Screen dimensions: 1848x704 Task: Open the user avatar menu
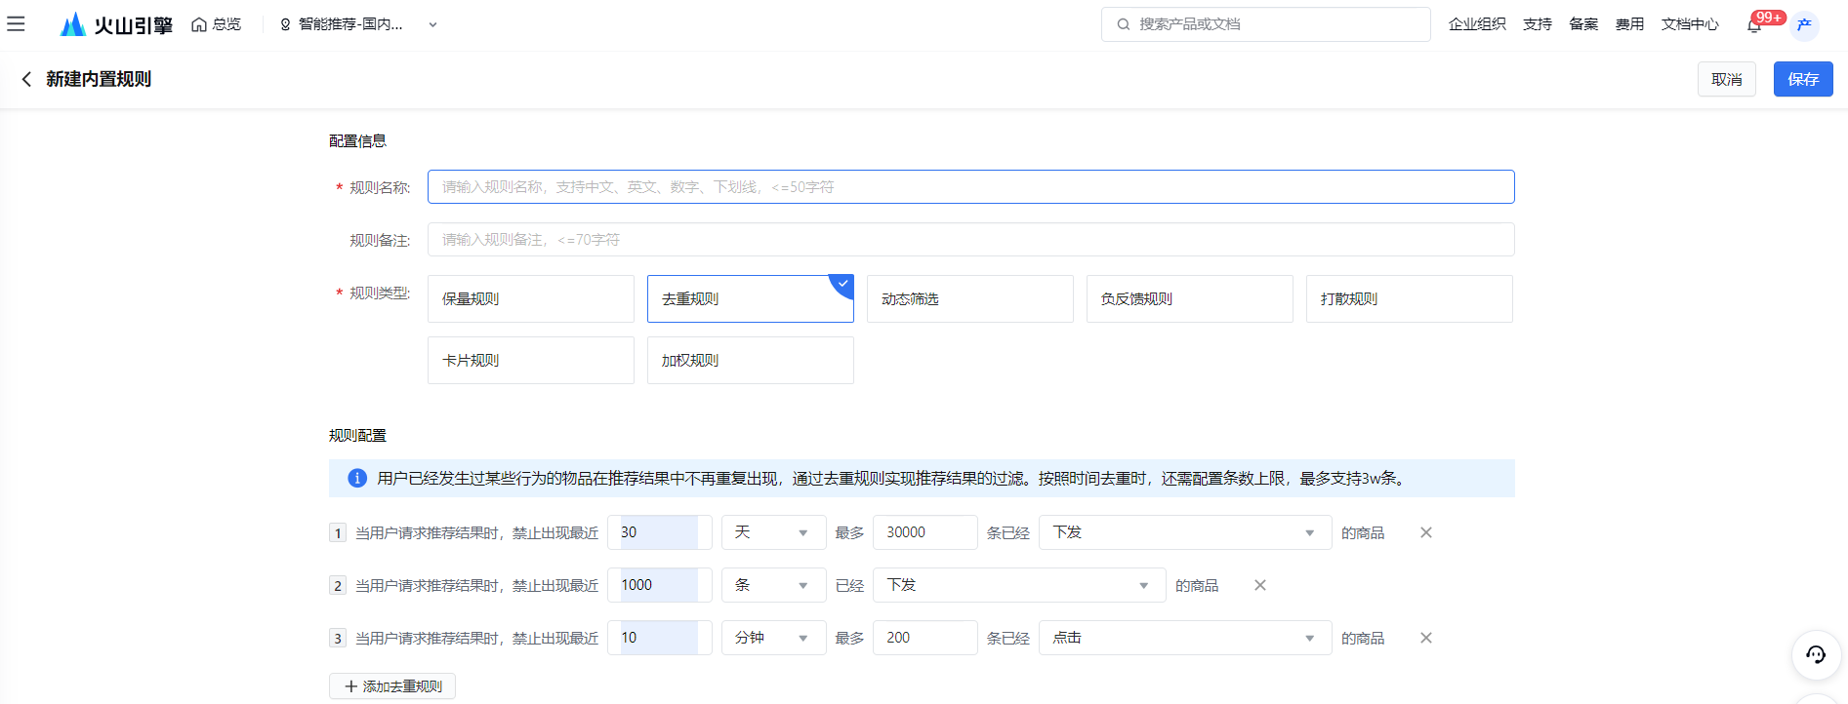(1804, 24)
